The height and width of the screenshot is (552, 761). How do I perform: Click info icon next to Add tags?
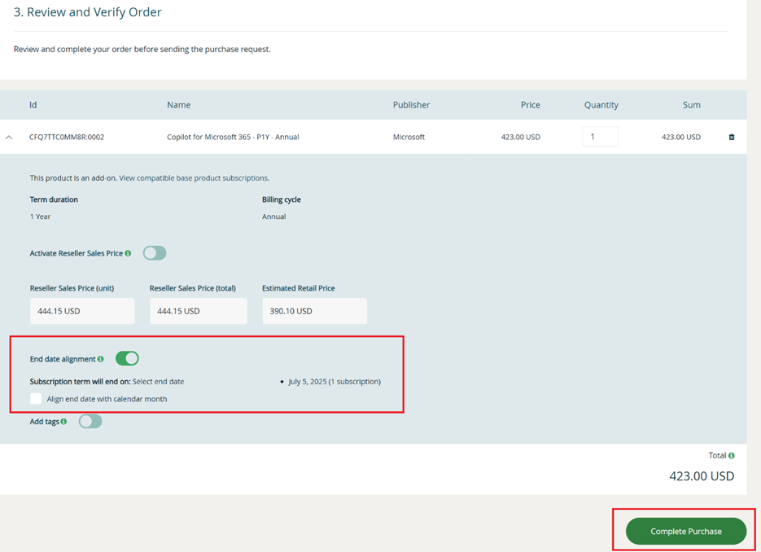[x=64, y=422]
